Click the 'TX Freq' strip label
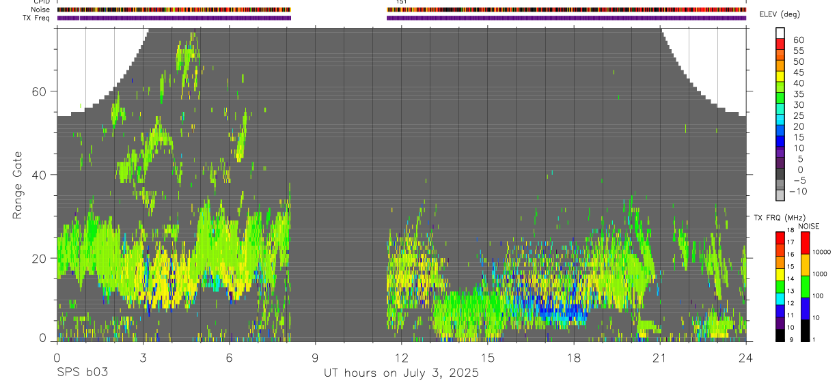839x387 pixels. (x=37, y=18)
